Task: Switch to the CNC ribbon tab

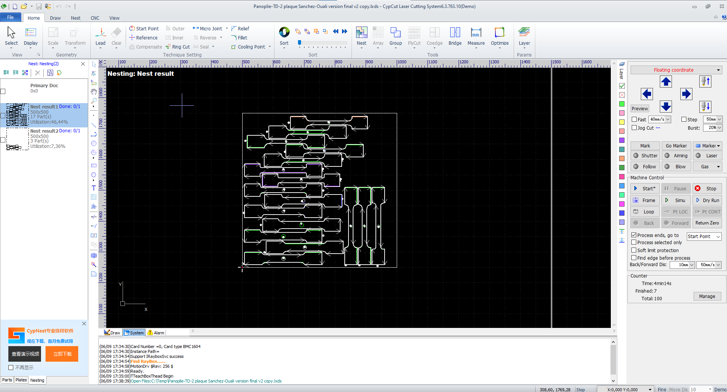Action: [x=95, y=18]
